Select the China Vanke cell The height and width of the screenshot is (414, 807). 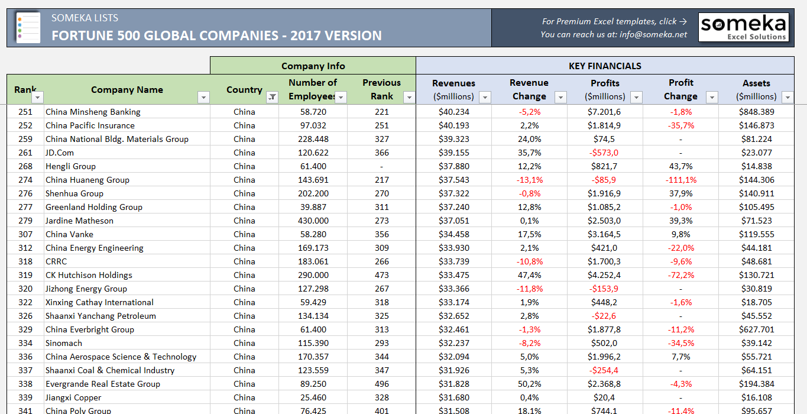pyautogui.click(x=127, y=234)
